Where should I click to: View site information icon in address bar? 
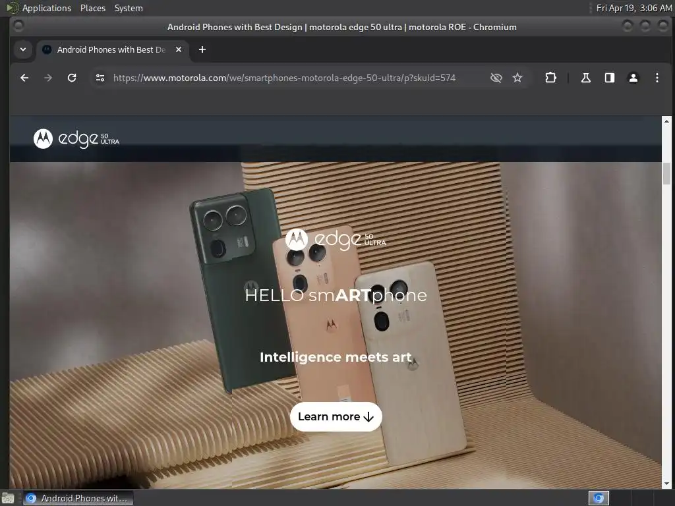100,78
